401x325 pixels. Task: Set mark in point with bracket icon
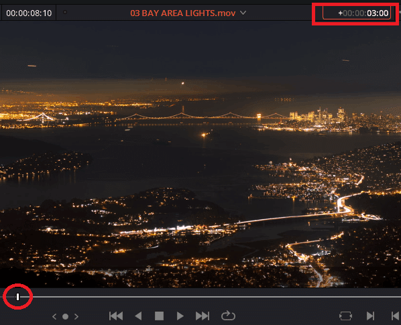click(370, 316)
